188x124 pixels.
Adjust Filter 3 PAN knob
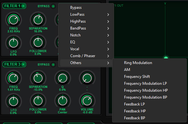point(62,101)
